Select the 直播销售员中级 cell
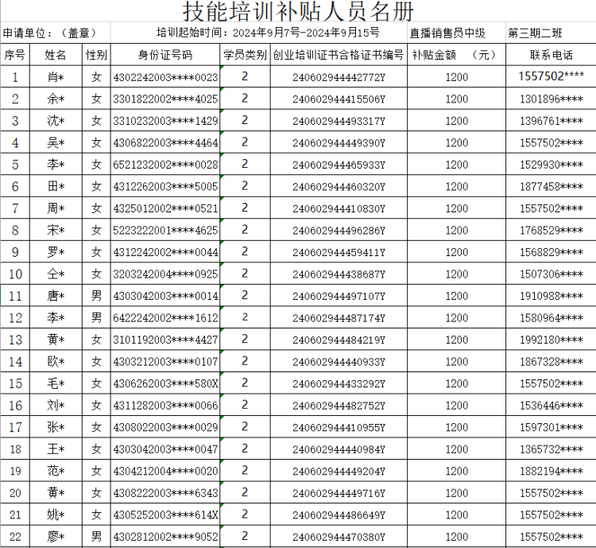Image resolution: width=596 pixels, height=548 pixels. coord(447,33)
